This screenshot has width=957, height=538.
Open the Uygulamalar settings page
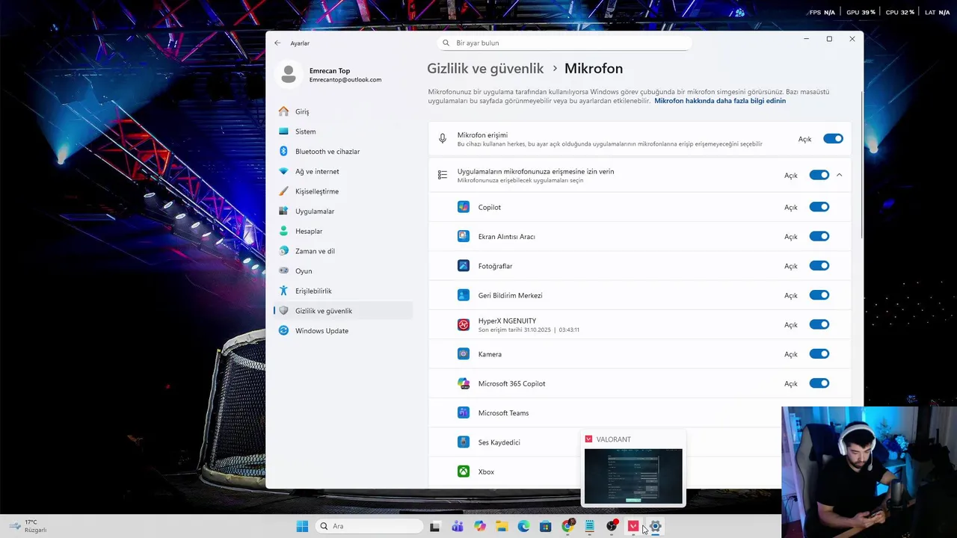click(x=343, y=211)
